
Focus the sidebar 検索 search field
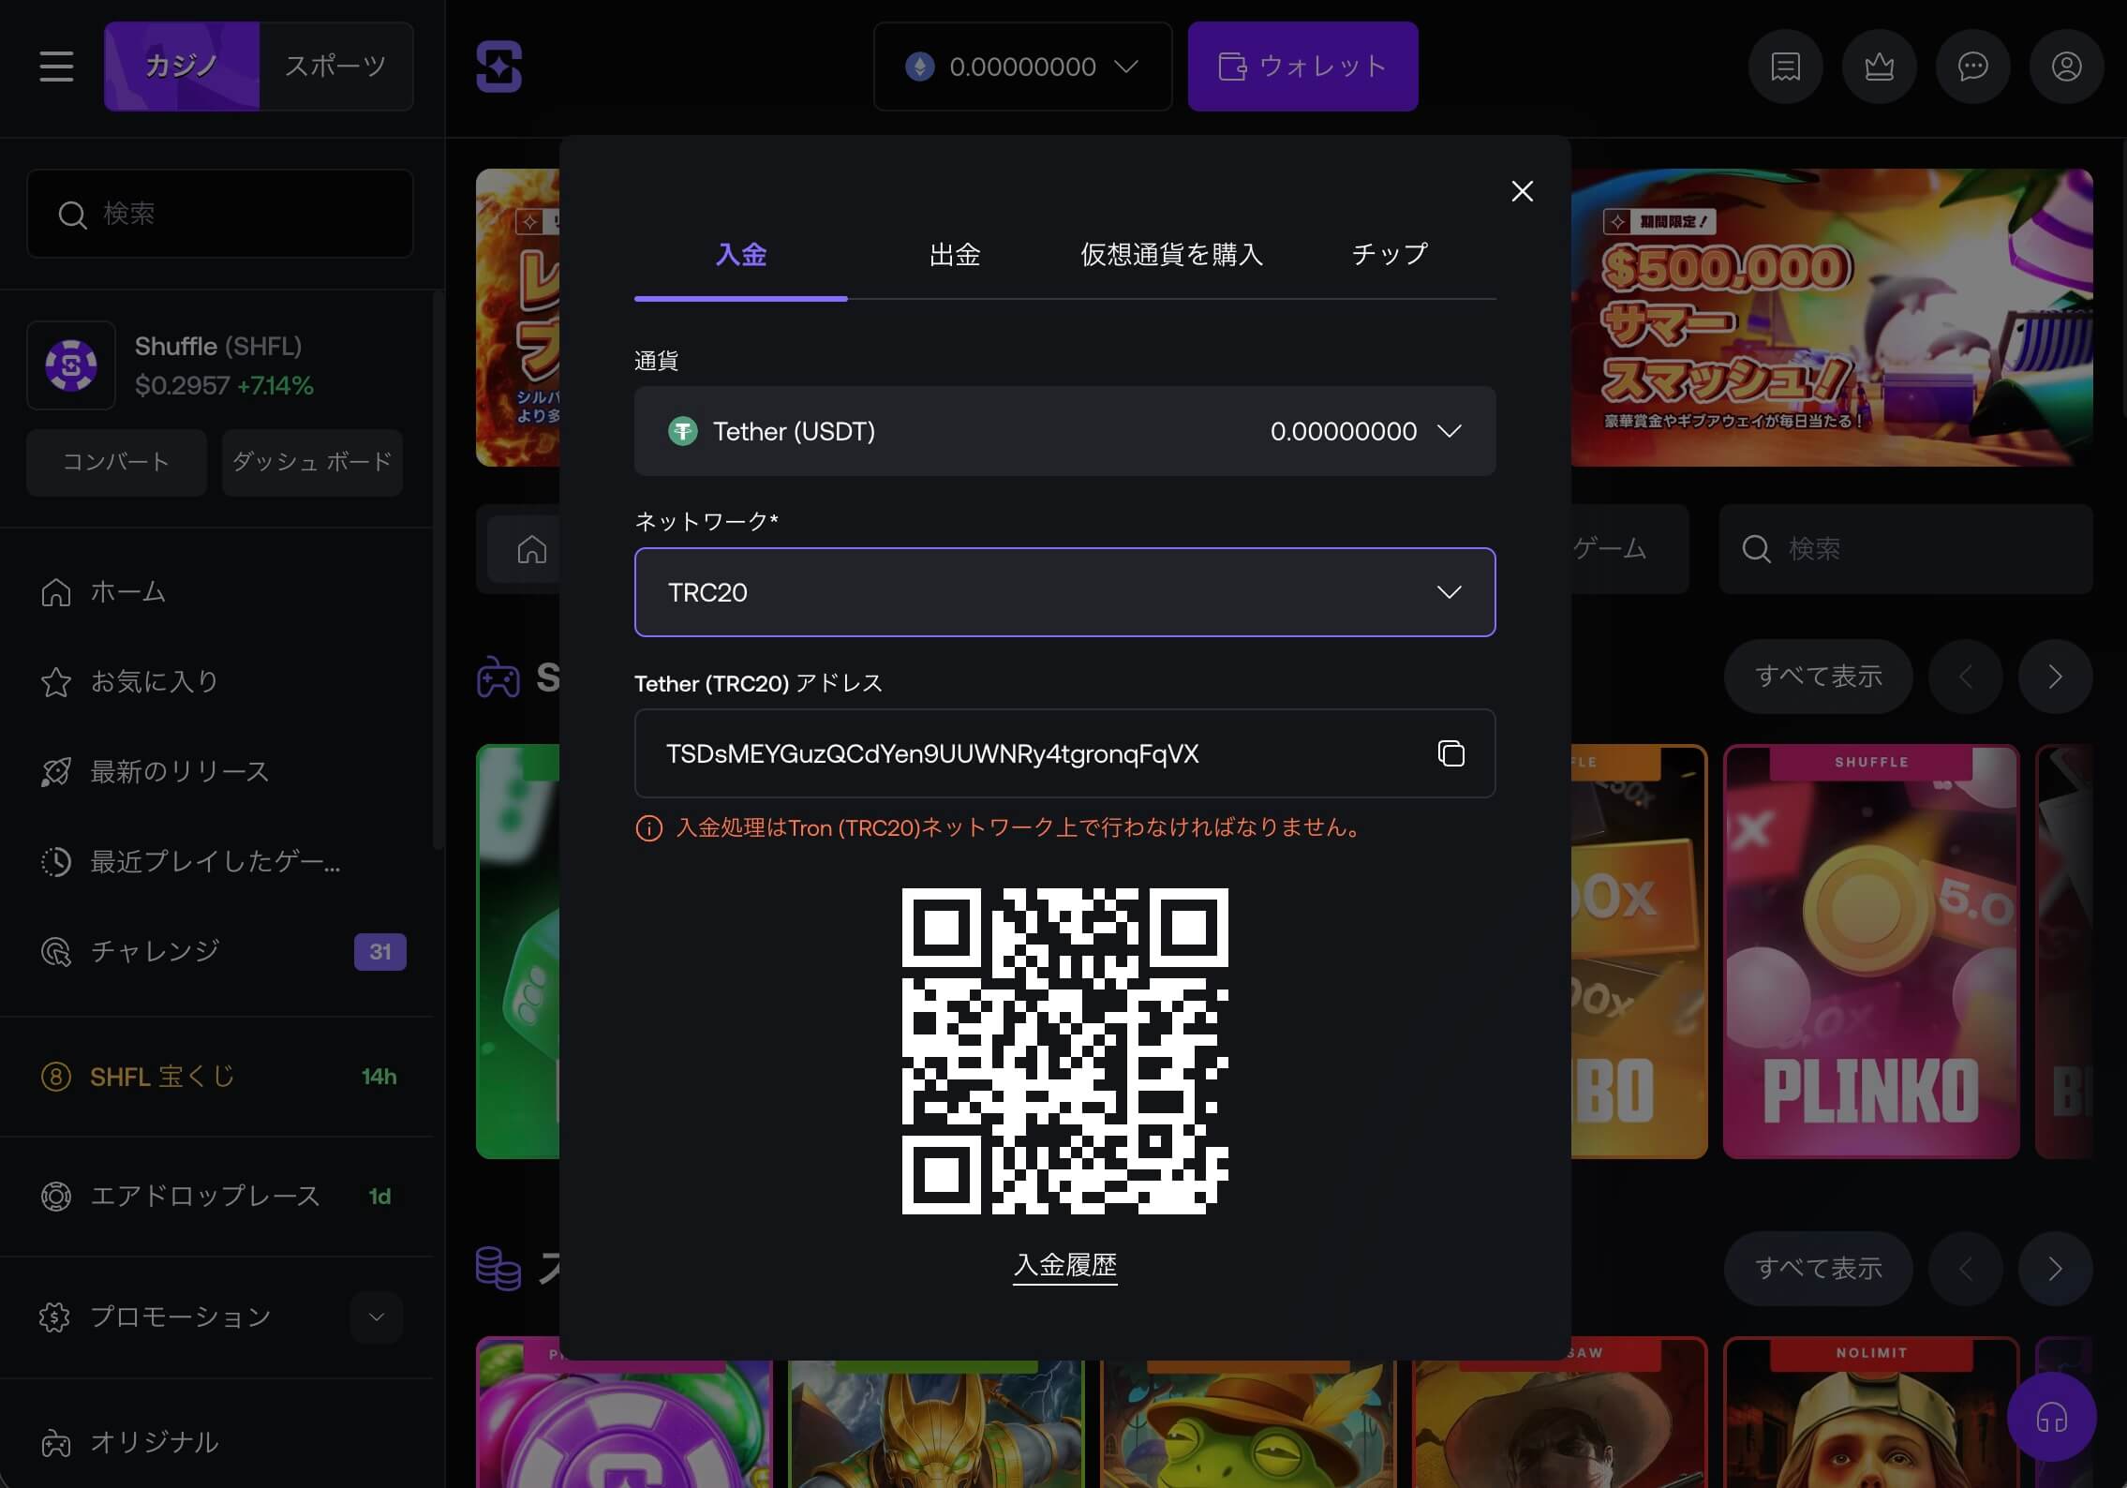220,214
